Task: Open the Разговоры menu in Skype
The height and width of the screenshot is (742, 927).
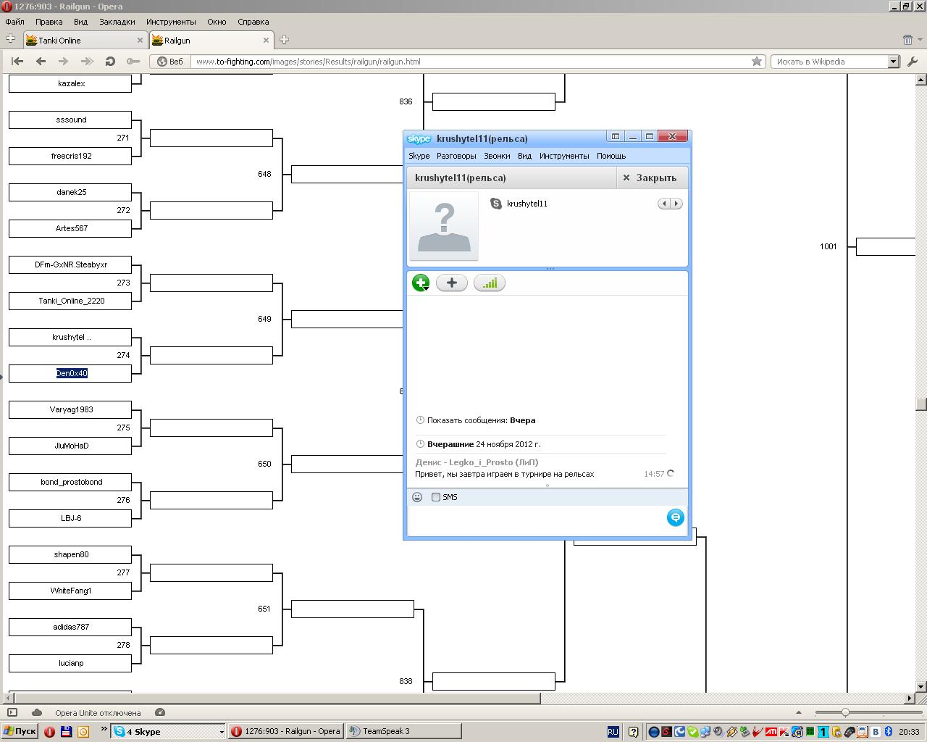Action: (456, 156)
